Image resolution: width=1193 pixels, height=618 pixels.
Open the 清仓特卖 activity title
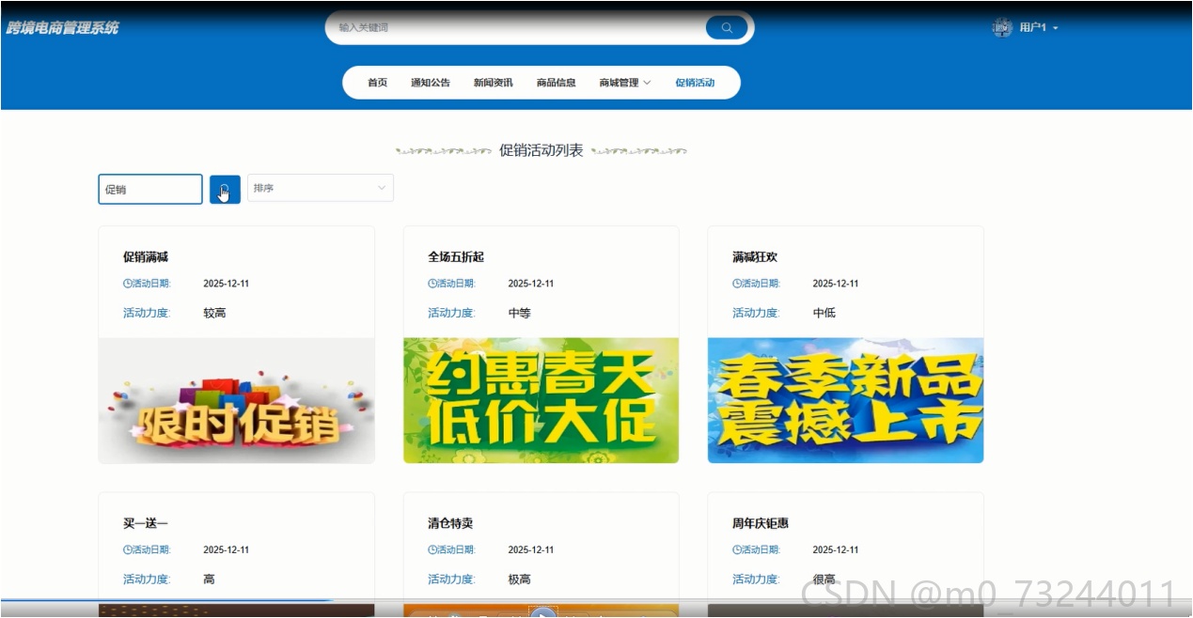pyautogui.click(x=450, y=523)
